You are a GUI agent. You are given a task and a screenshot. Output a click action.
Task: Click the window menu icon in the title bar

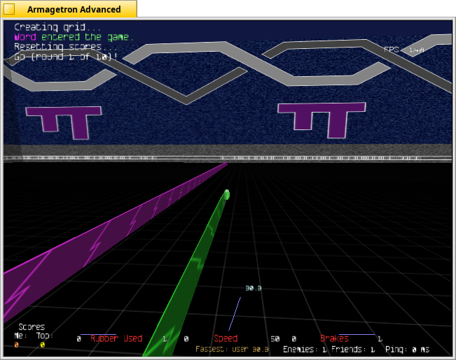point(8,9)
